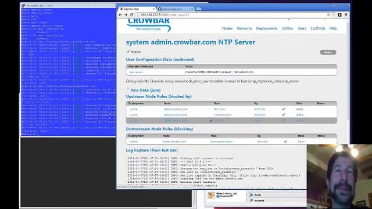Open the provisioner-server role link
Image resolution: width=372 pixels, height=209 pixels.
[221, 142]
